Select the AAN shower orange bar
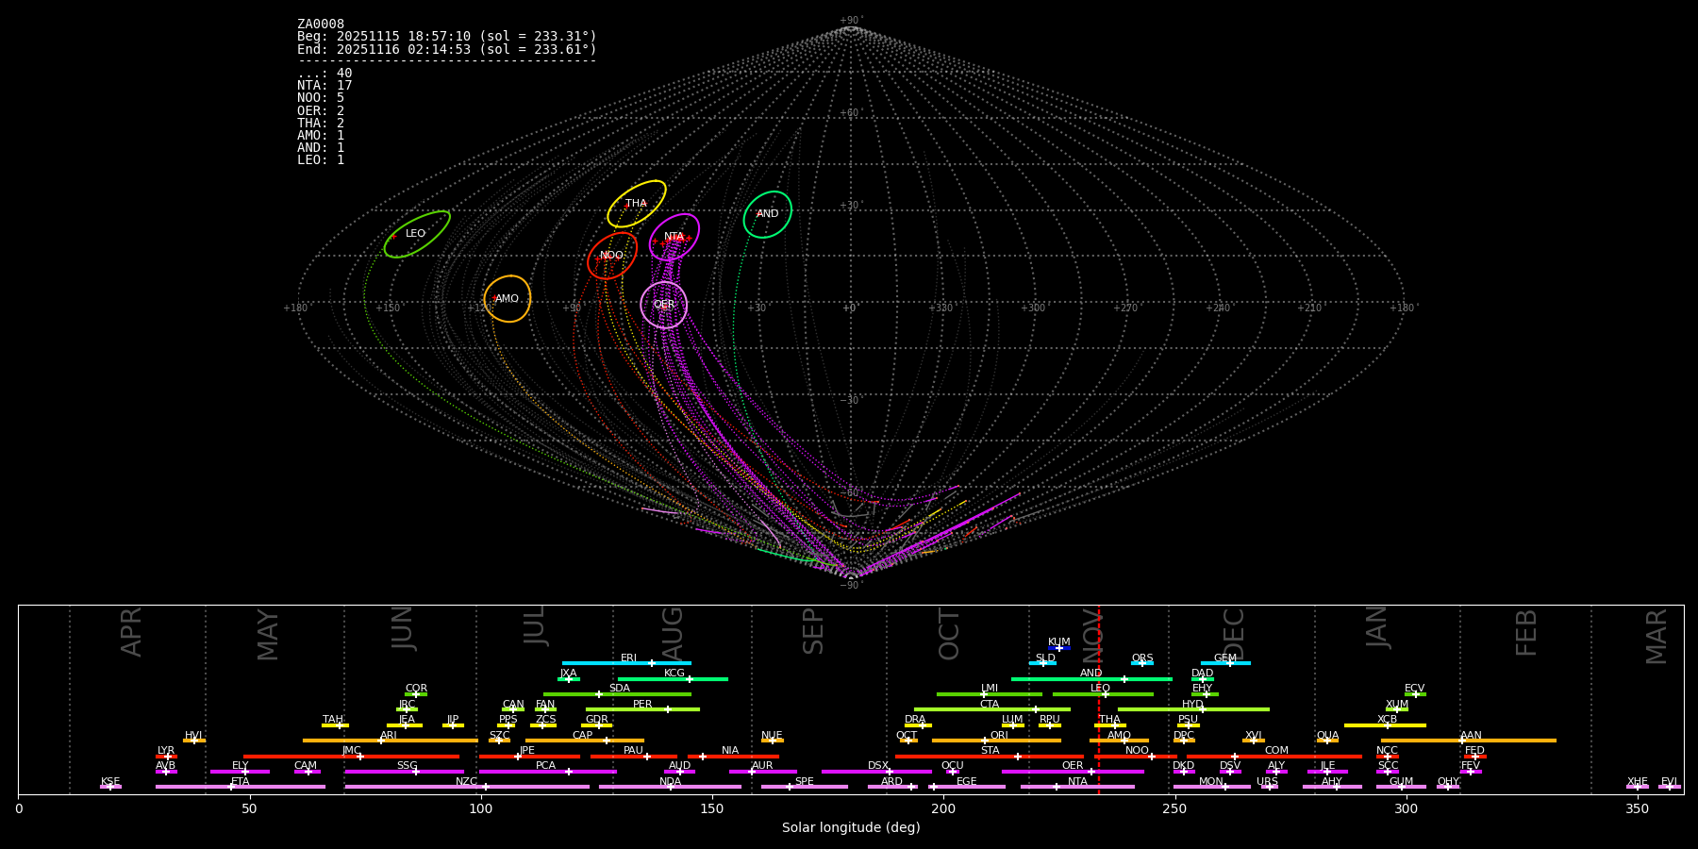Viewport: 1698px width, 849px height. click(1468, 741)
